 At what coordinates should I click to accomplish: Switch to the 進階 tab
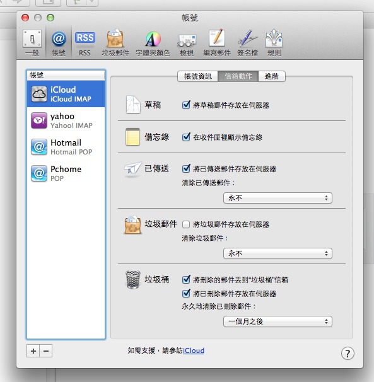point(272,76)
